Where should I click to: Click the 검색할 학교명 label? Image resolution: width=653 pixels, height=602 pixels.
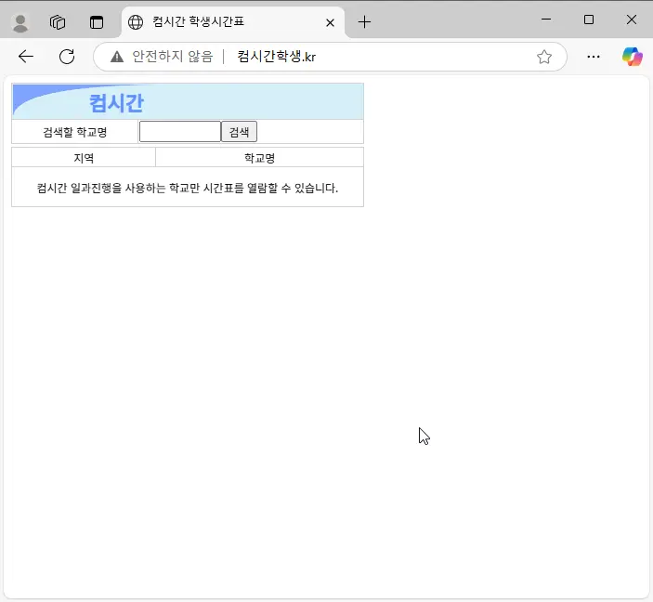click(x=75, y=132)
